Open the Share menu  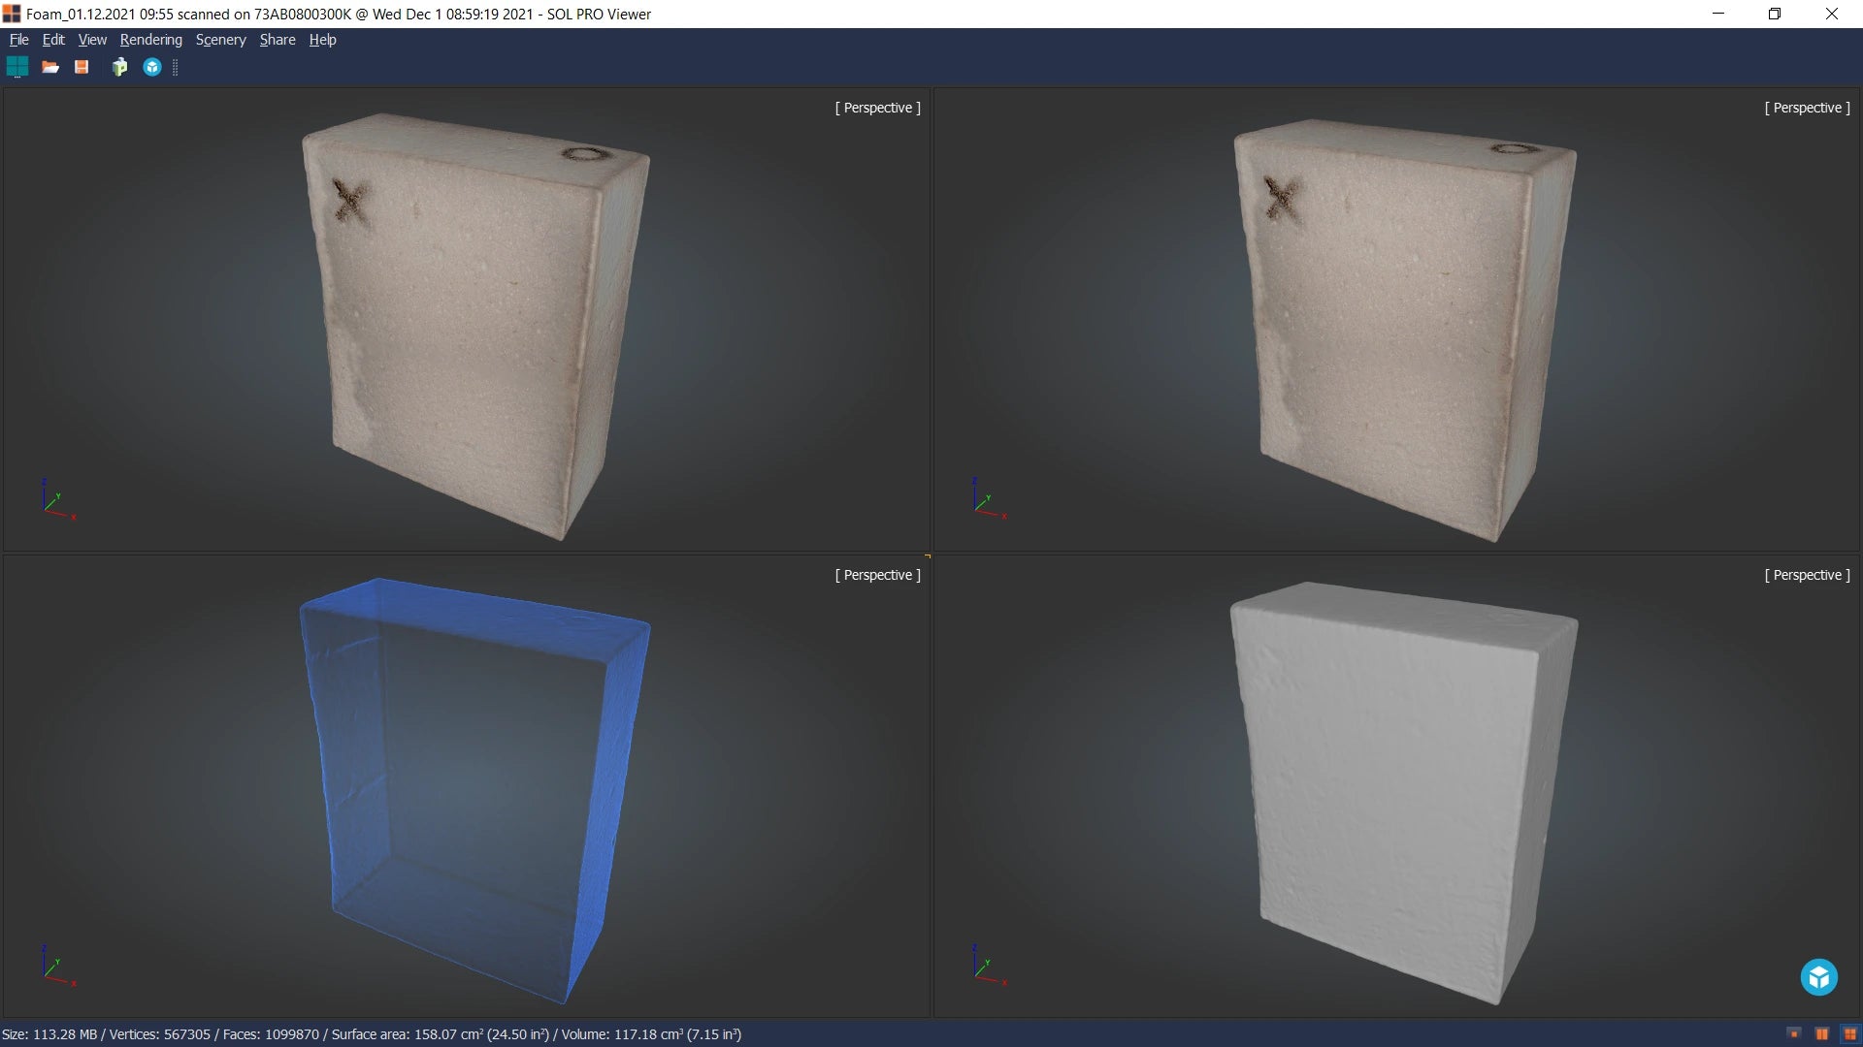[277, 40]
